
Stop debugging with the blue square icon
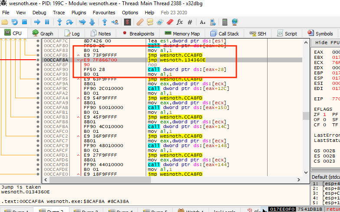24,22
